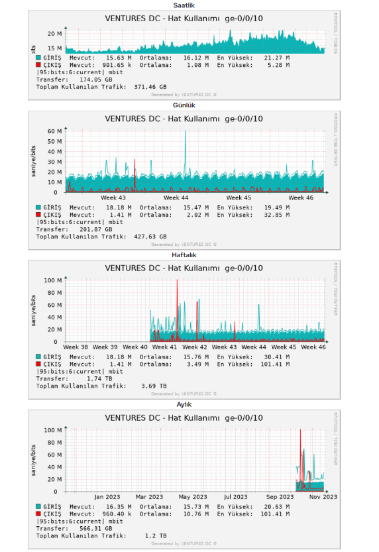379x552 pixels.
Task: Click the Aylık GİRİŞ Mevcut value '16.35 M'
Action: click(x=119, y=507)
